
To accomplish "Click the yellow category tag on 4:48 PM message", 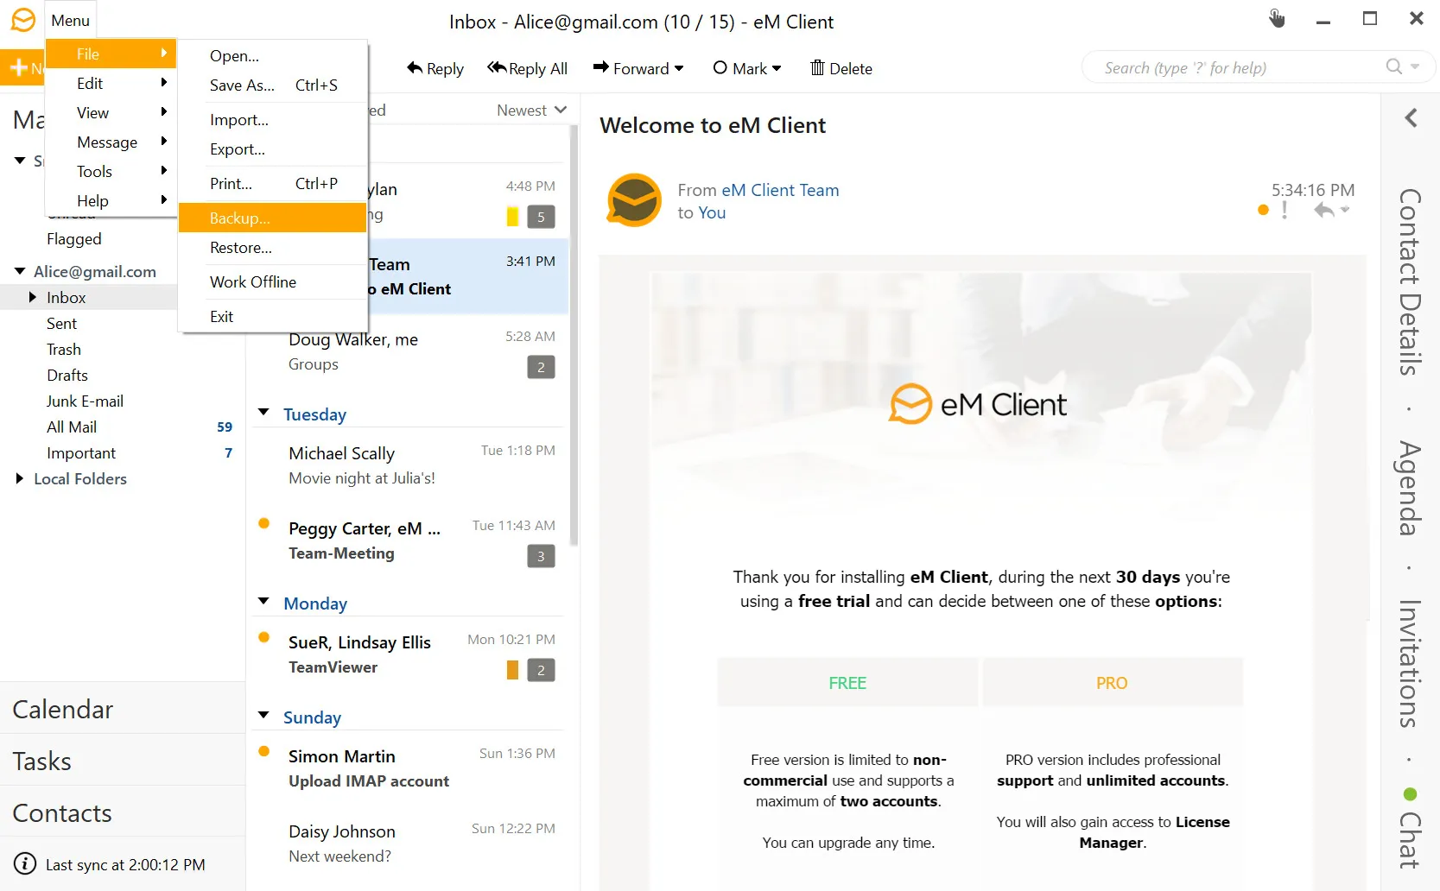I will [x=512, y=217].
